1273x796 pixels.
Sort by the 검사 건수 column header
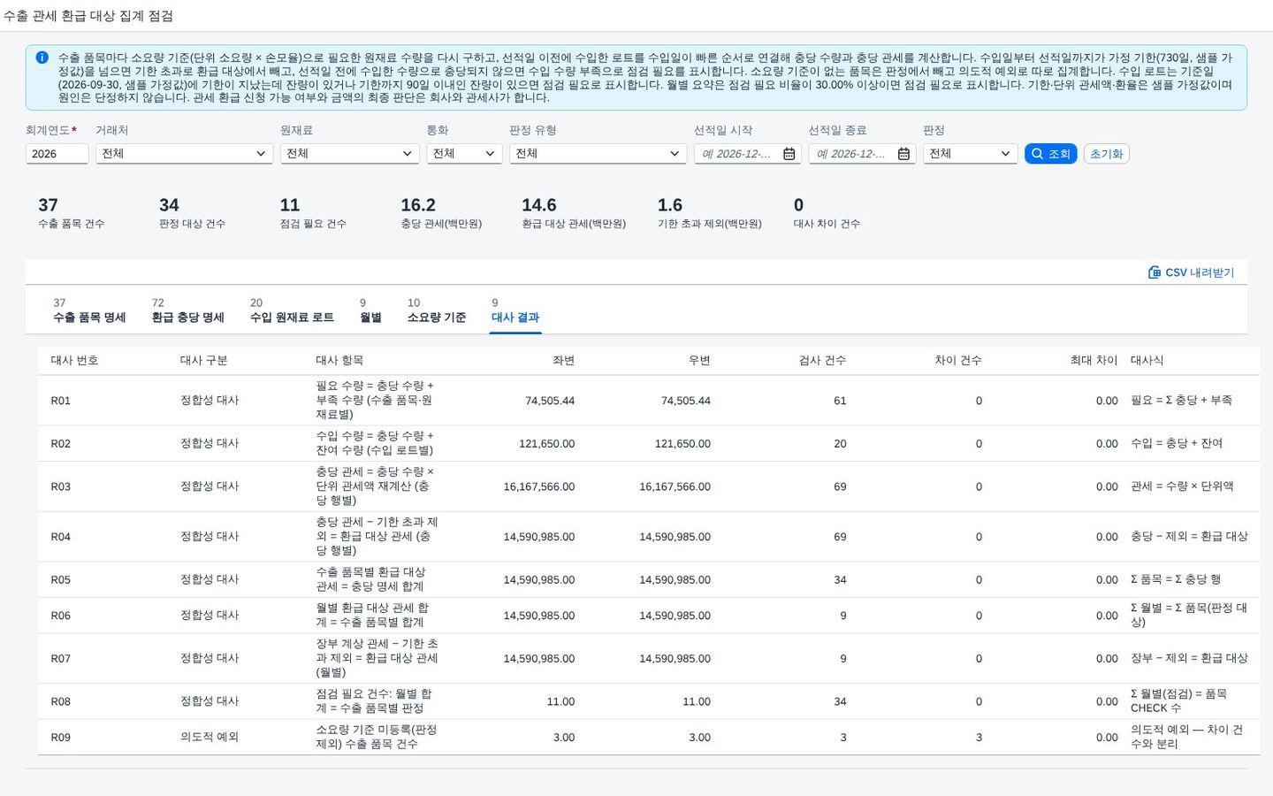pos(822,361)
